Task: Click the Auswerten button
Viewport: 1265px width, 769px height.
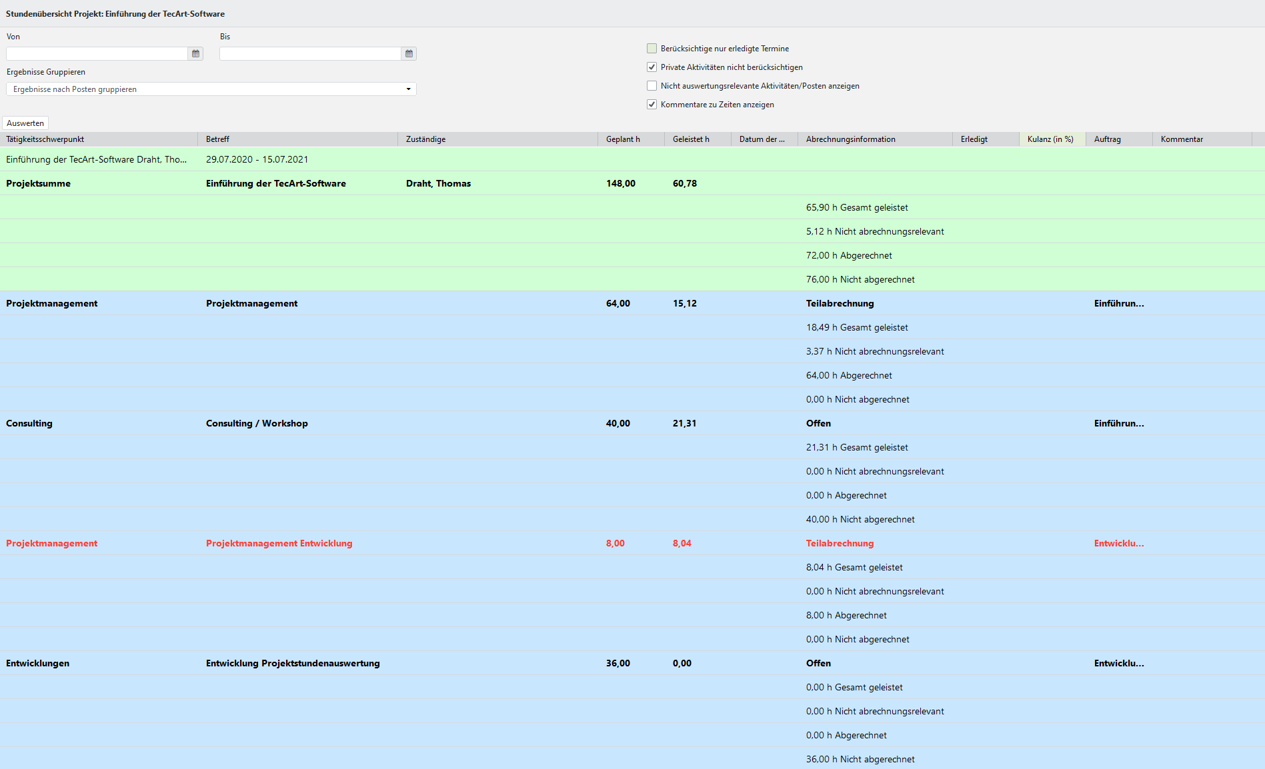Action: [x=25, y=123]
